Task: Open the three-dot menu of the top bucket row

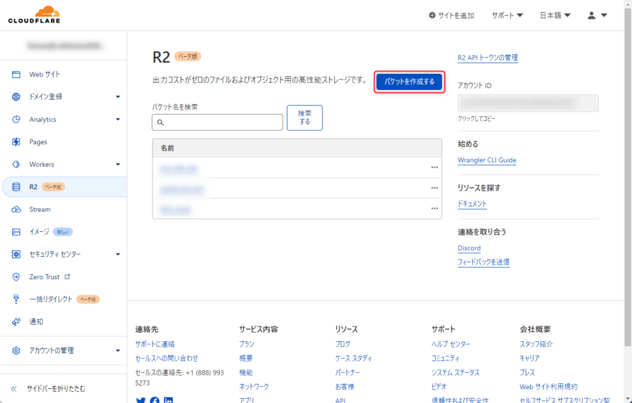Action: point(434,168)
